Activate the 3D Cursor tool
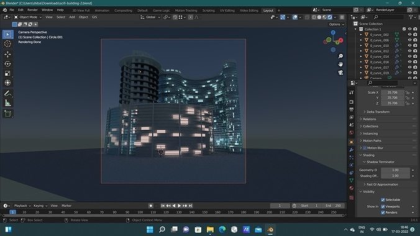The width and height of the screenshot is (420, 236). point(8,44)
